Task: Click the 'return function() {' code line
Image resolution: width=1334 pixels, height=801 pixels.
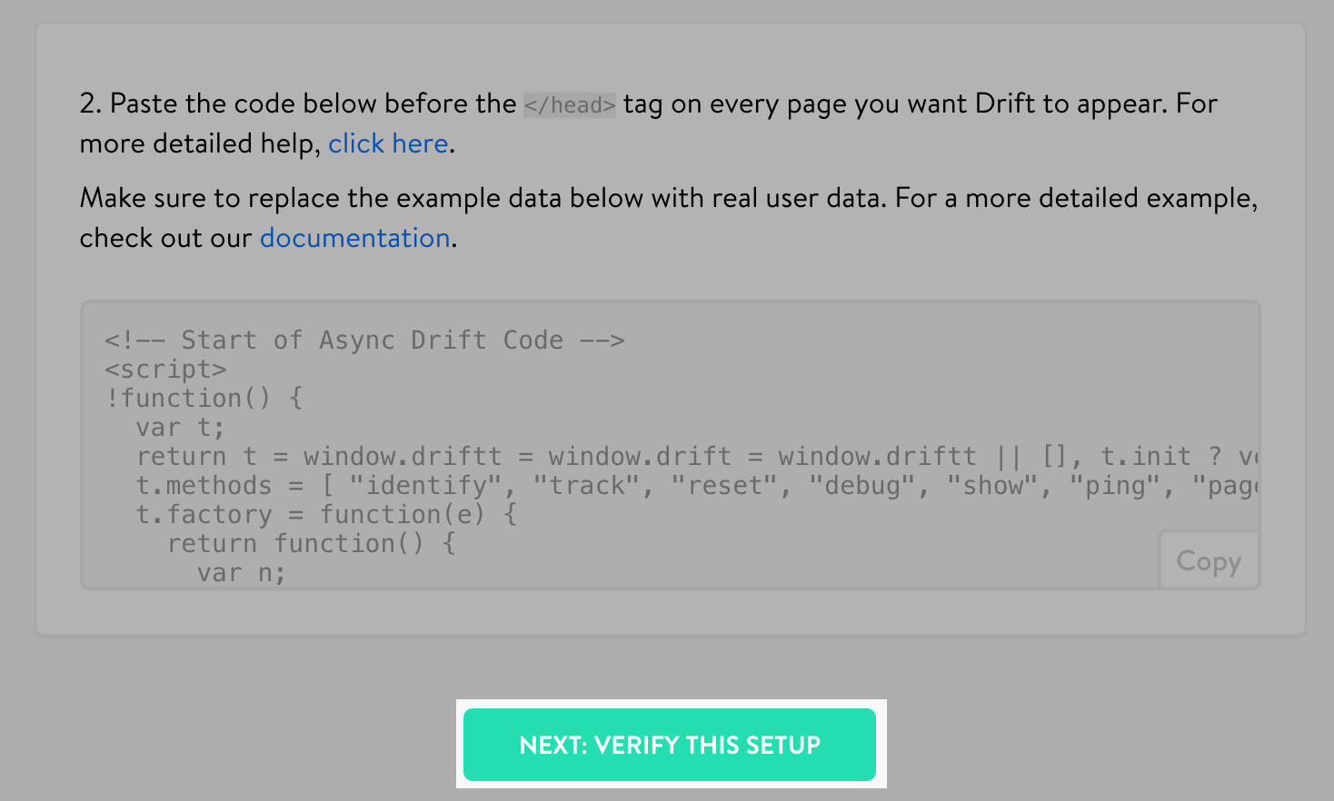Action: [311, 544]
